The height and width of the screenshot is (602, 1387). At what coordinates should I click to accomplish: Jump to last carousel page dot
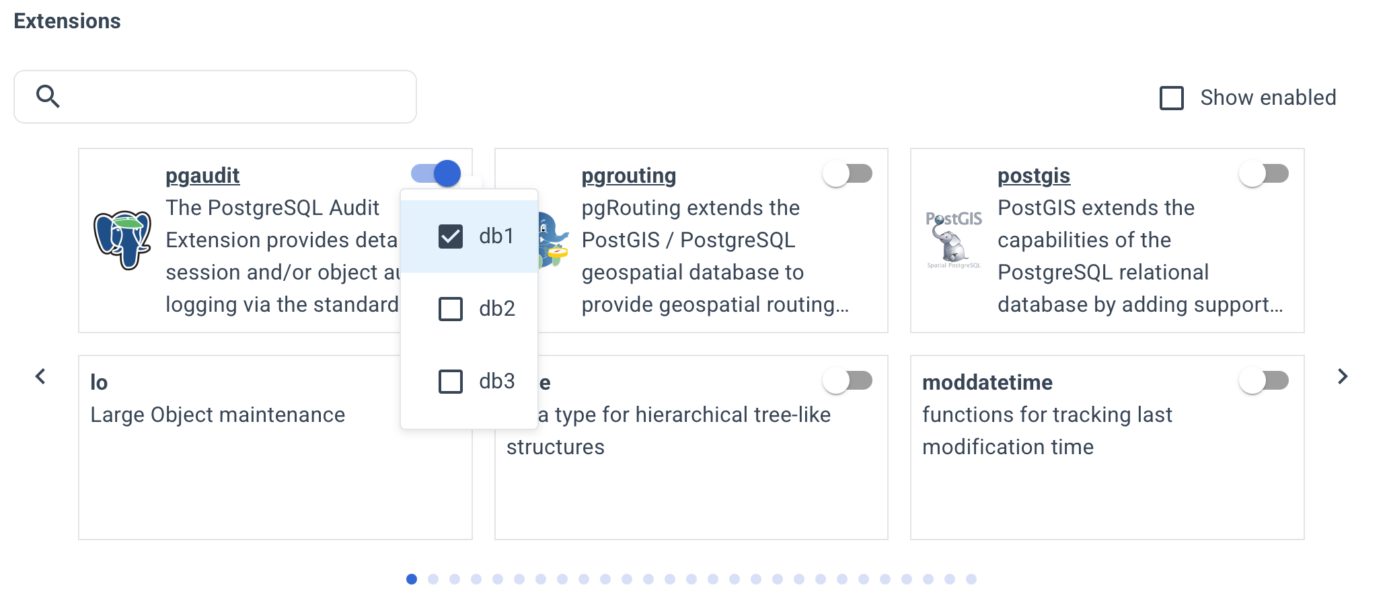pyautogui.click(x=971, y=579)
